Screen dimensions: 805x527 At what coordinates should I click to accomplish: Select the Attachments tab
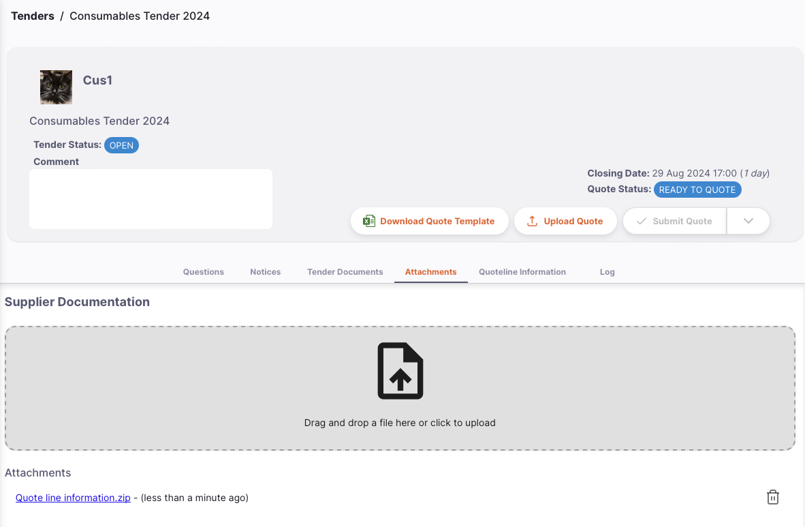tap(430, 272)
